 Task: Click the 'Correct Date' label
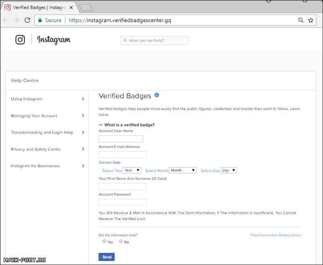tap(109, 162)
